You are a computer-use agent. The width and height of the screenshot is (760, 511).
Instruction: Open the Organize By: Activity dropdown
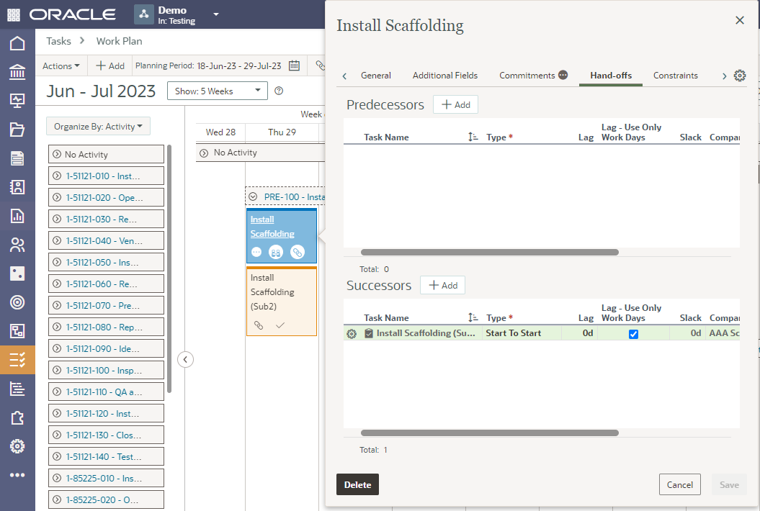(98, 127)
